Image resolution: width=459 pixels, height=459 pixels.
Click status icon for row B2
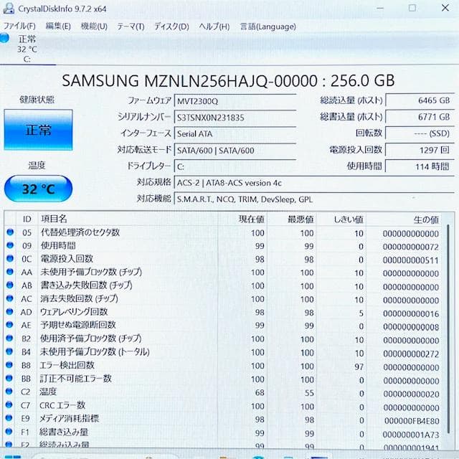(x=9, y=338)
